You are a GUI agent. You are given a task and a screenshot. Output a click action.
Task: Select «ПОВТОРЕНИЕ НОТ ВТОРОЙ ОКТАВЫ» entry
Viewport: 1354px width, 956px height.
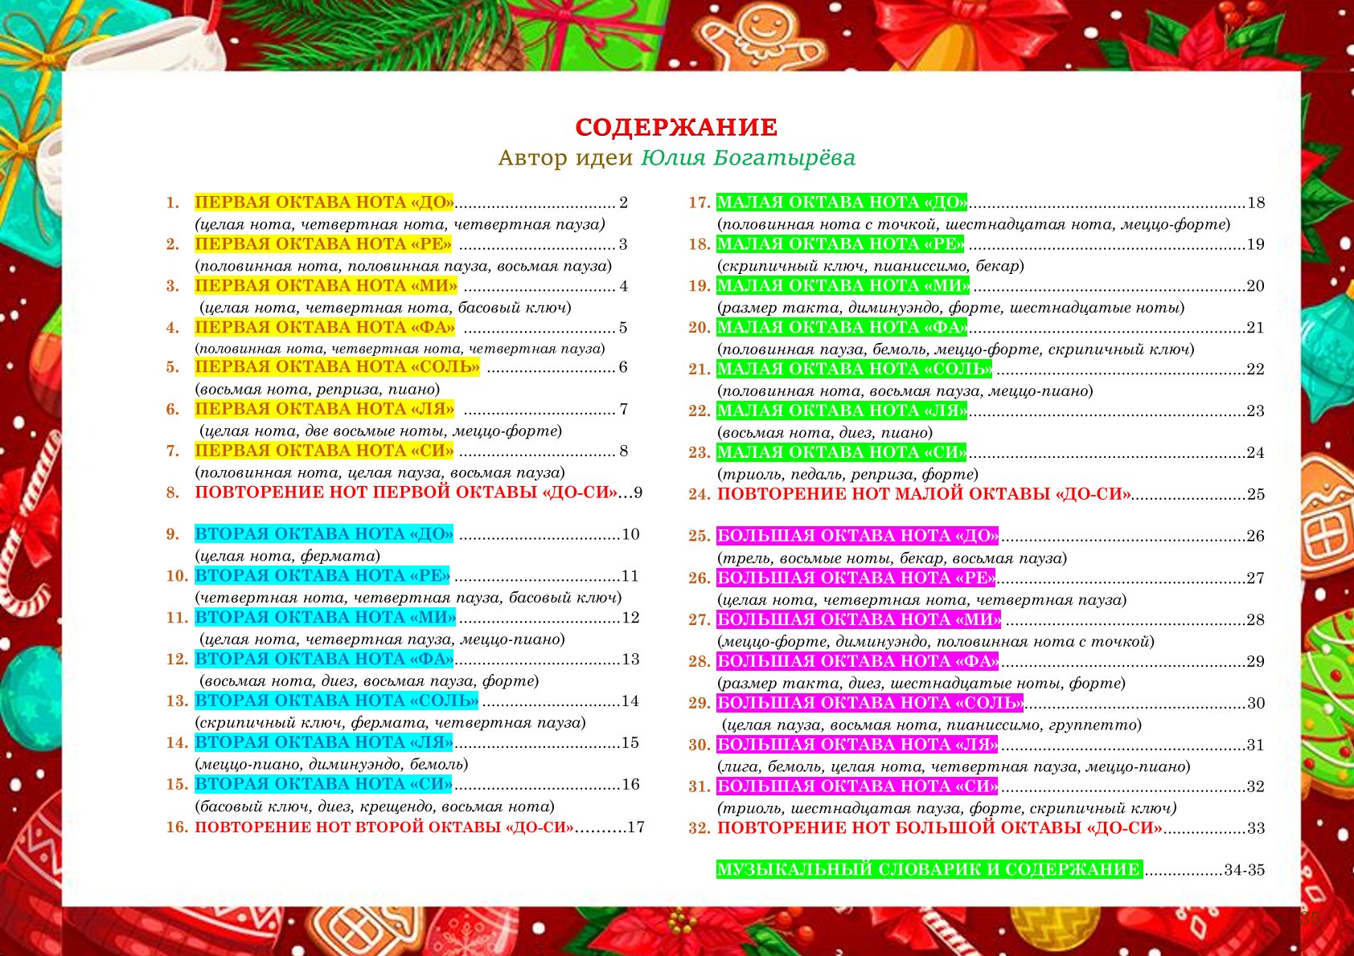(x=384, y=827)
